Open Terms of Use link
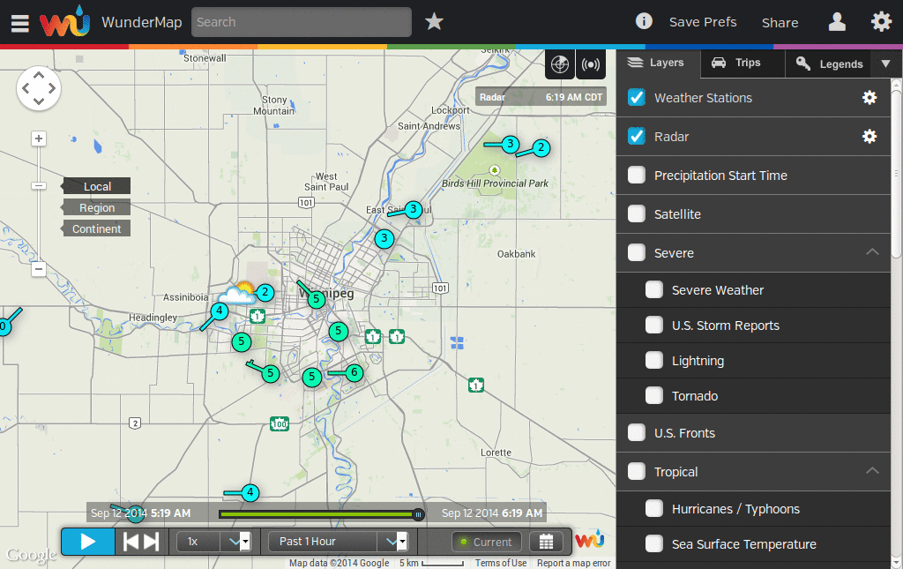This screenshot has width=903, height=569. click(501, 563)
